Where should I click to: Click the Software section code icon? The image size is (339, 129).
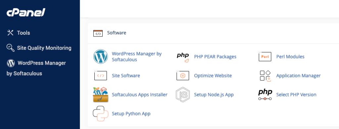[x=98, y=33]
